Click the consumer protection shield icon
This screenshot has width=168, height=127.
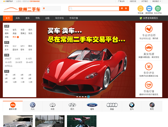[x=141, y=18]
